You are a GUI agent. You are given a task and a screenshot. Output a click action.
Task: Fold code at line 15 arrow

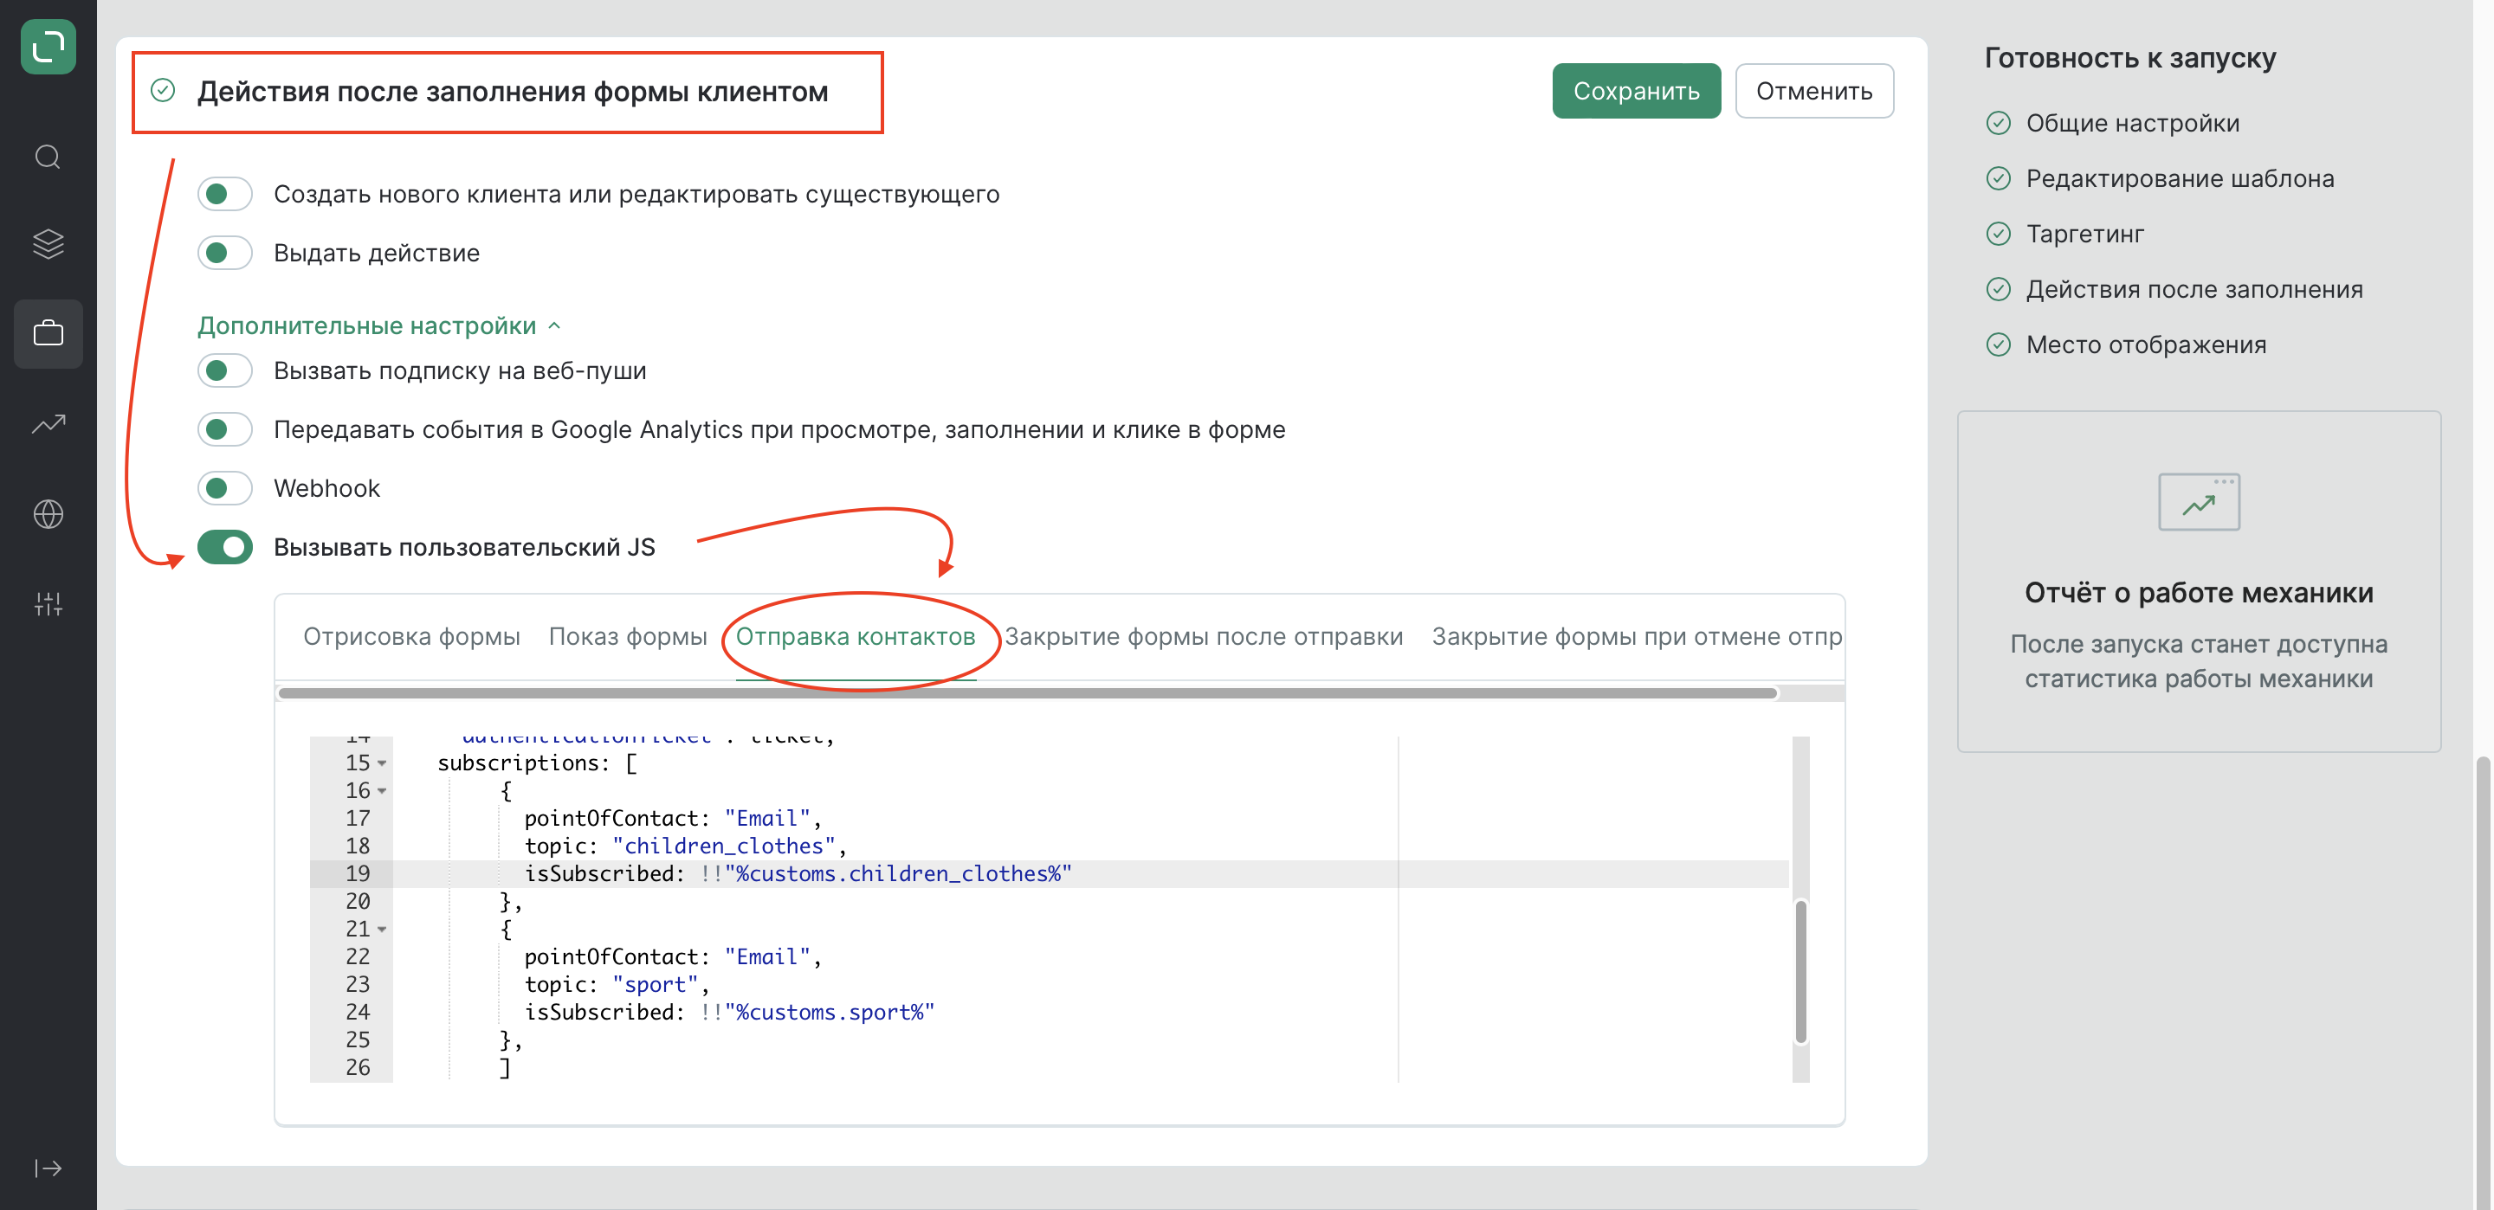click(383, 763)
